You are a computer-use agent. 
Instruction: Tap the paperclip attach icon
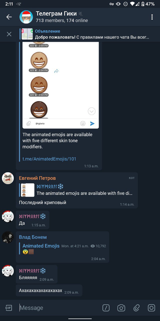pyautogui.click(x=136, y=308)
